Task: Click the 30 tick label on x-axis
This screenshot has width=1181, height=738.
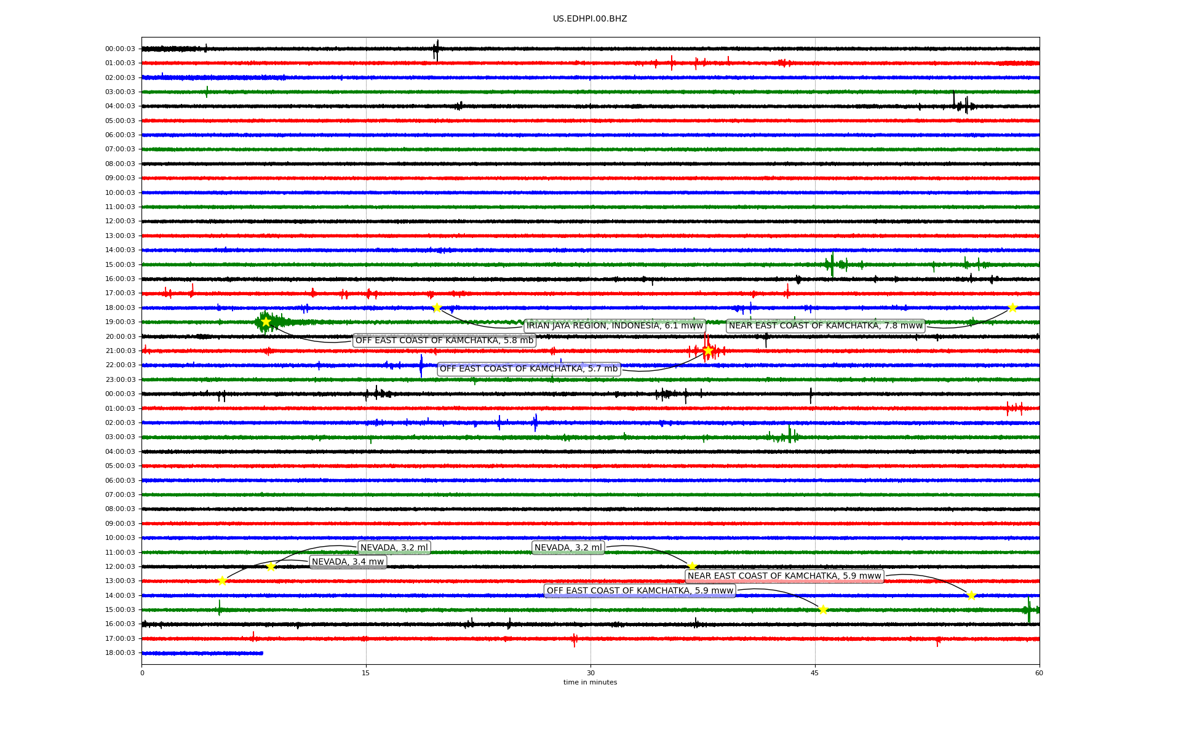Action: click(x=590, y=673)
